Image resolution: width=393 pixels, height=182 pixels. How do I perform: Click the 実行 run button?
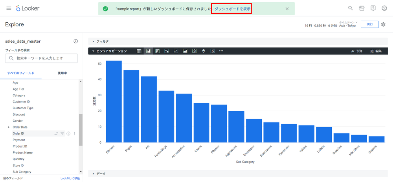(370, 24)
